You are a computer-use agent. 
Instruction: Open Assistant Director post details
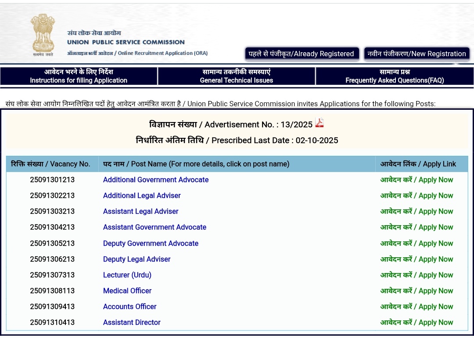pos(132,322)
